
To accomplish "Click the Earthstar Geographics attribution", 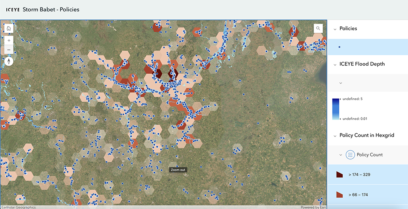I will point(18,207).
